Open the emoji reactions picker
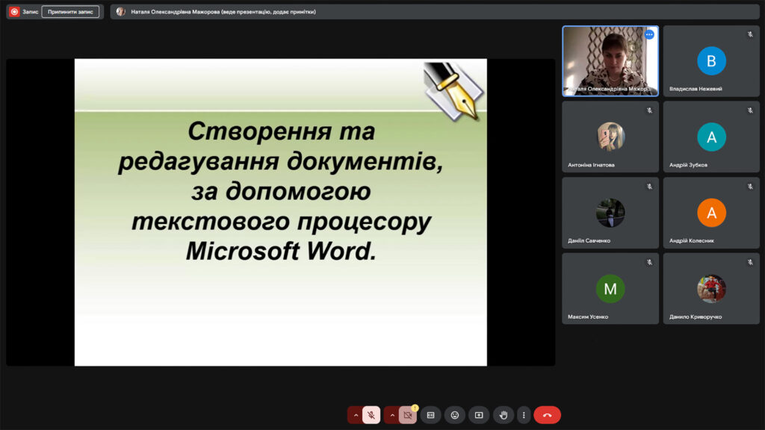The width and height of the screenshot is (765, 430). click(x=455, y=415)
